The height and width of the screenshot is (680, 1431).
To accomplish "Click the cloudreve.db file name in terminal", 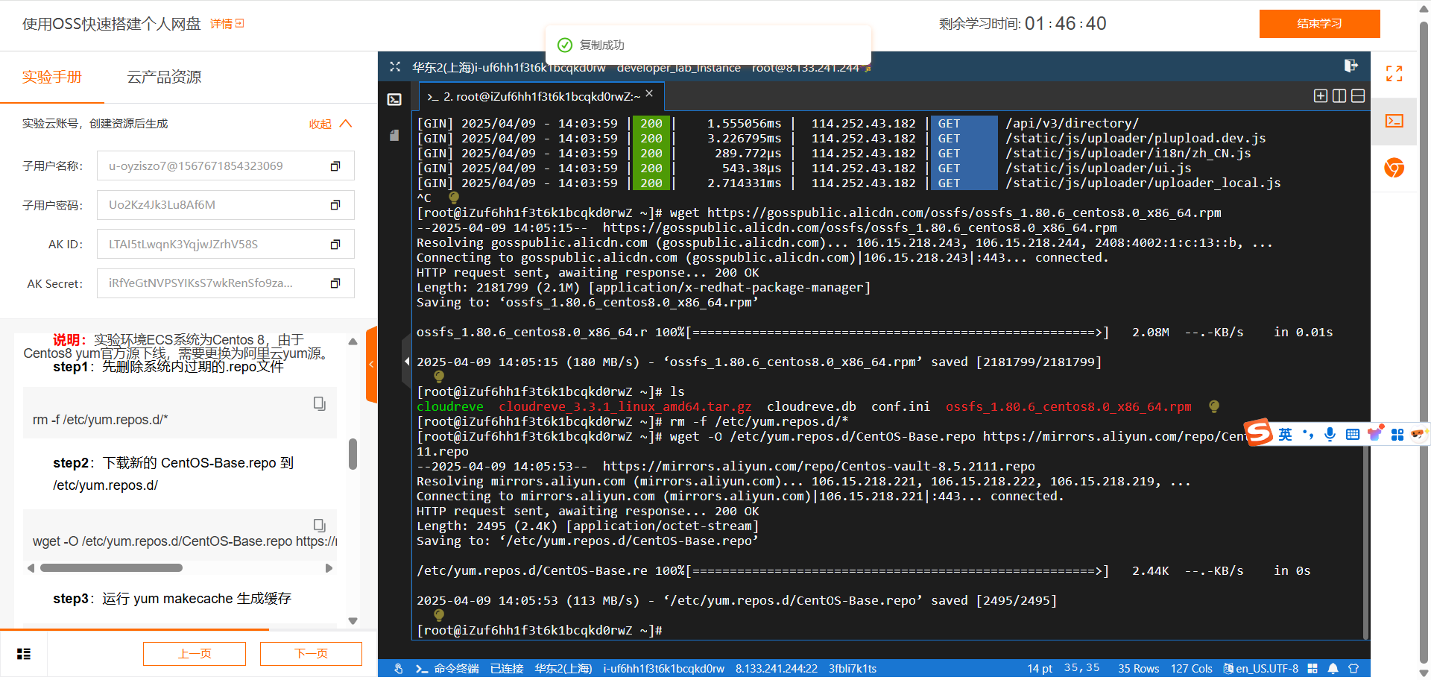I will (x=812, y=407).
